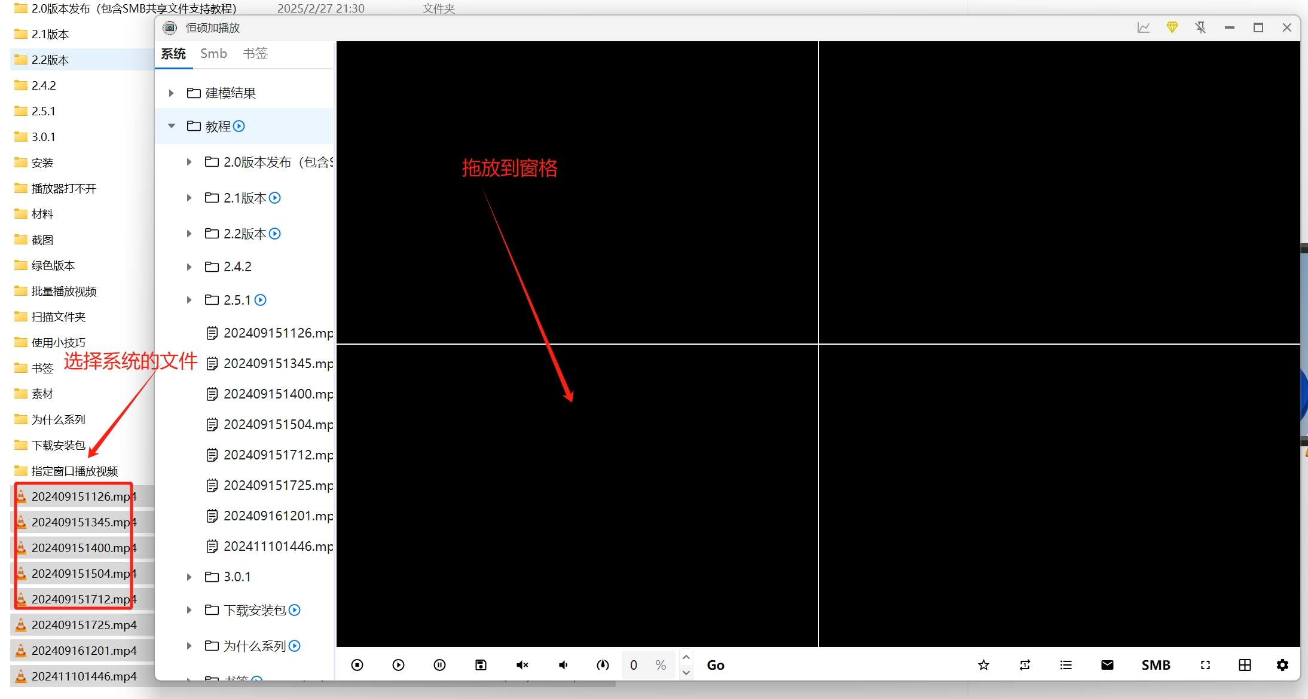1308x699 pixels.
Task: Toggle the pin window icon
Action: click(1200, 27)
